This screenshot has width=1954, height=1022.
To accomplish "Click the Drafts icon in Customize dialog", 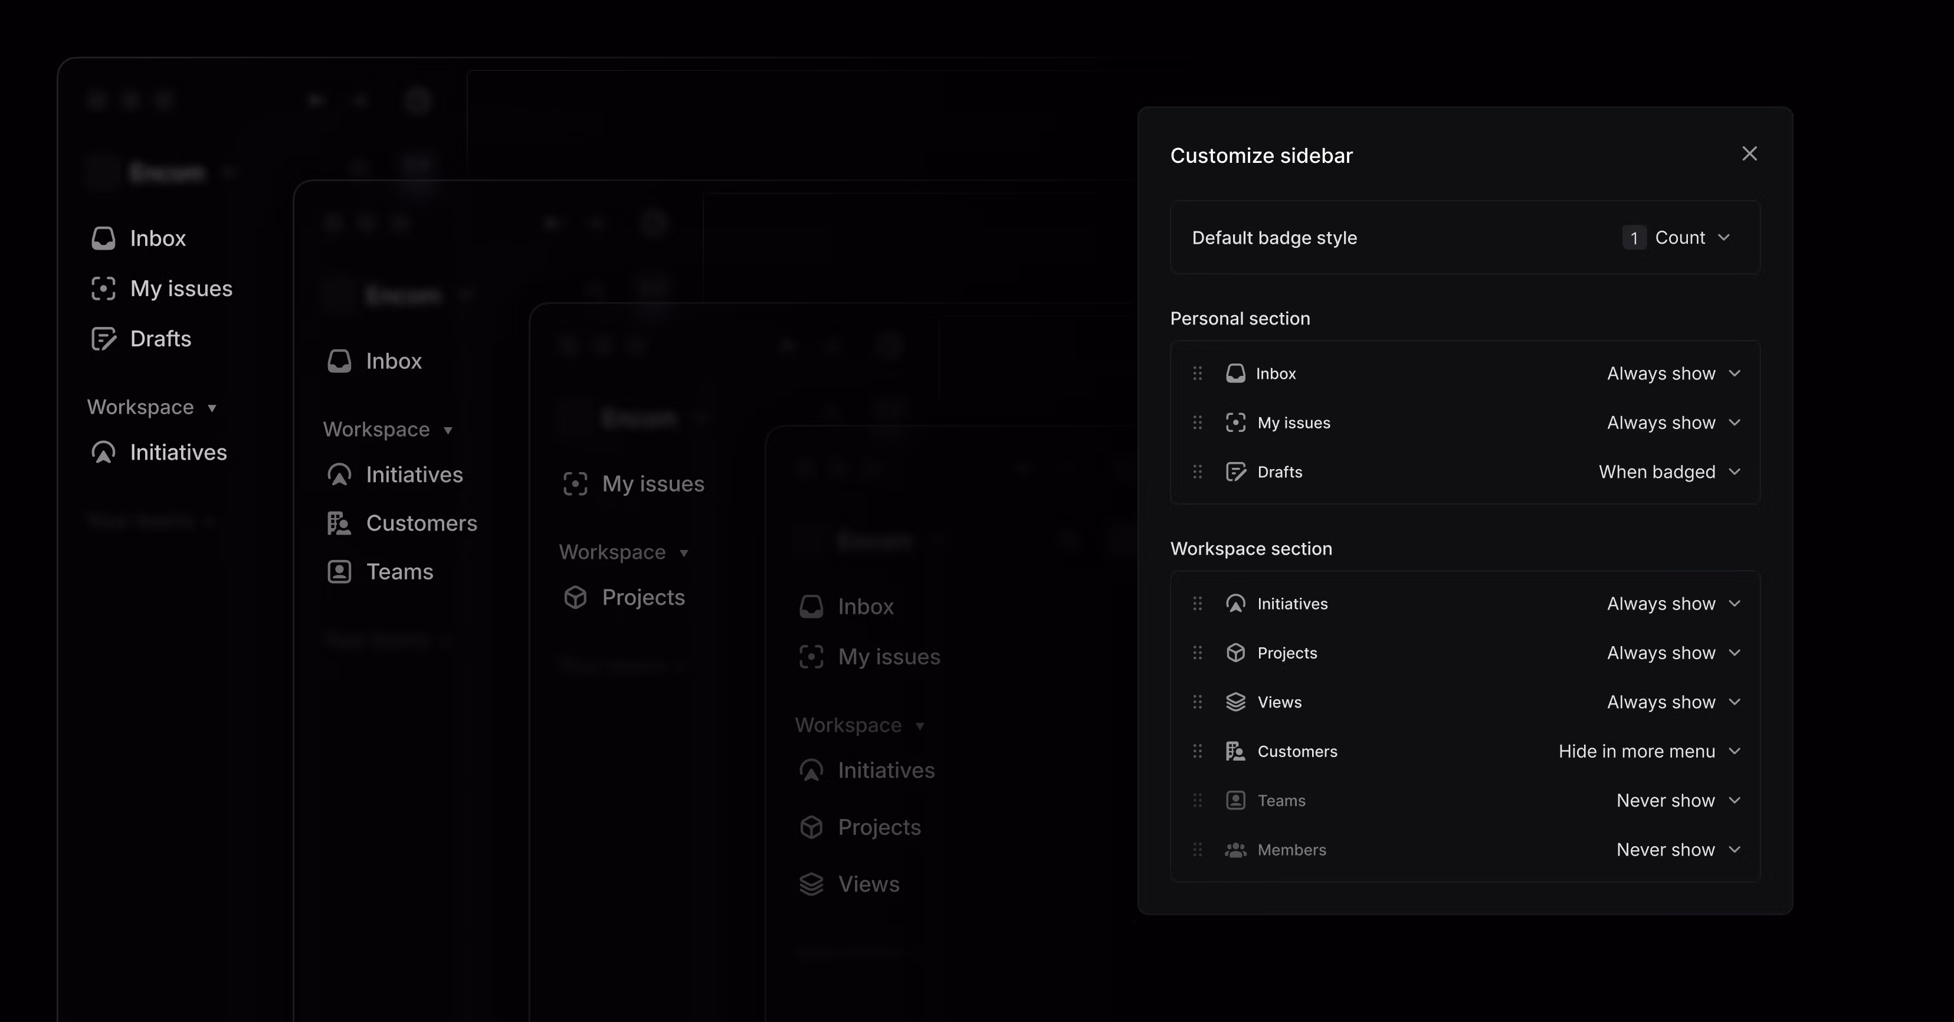I will tap(1235, 472).
